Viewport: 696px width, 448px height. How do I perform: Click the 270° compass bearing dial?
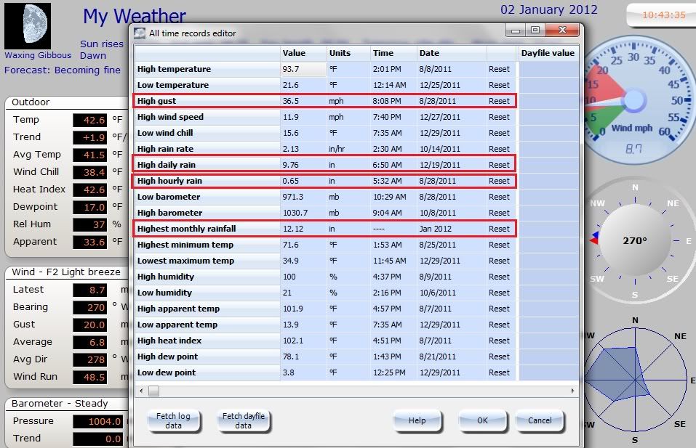635,240
